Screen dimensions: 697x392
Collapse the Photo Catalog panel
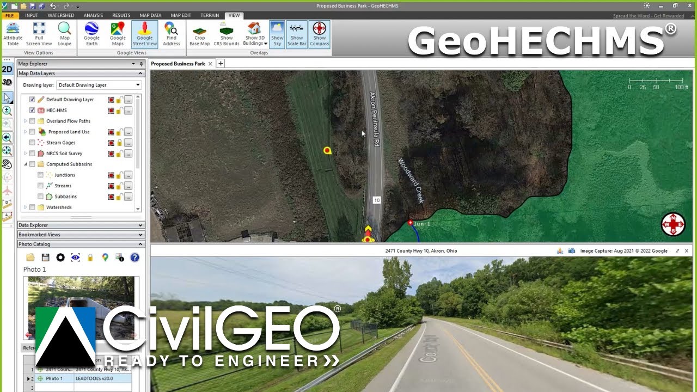[140, 244]
